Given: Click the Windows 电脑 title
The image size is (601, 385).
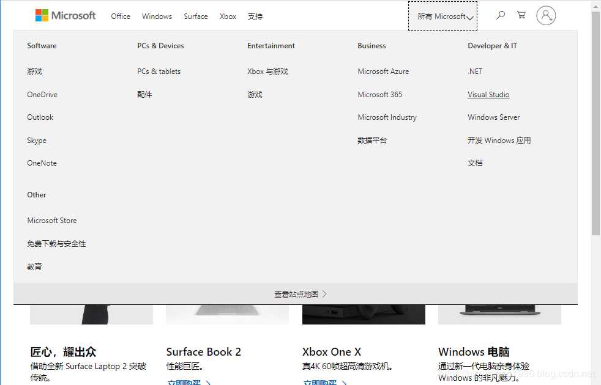Looking at the screenshot, I should 474,352.
